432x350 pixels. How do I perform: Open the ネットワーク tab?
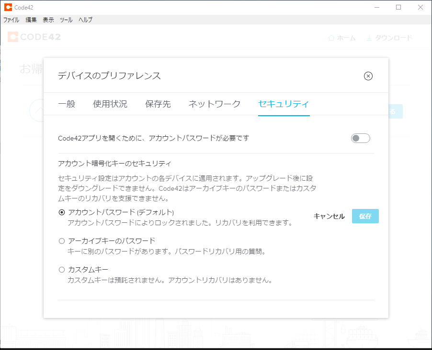click(215, 104)
